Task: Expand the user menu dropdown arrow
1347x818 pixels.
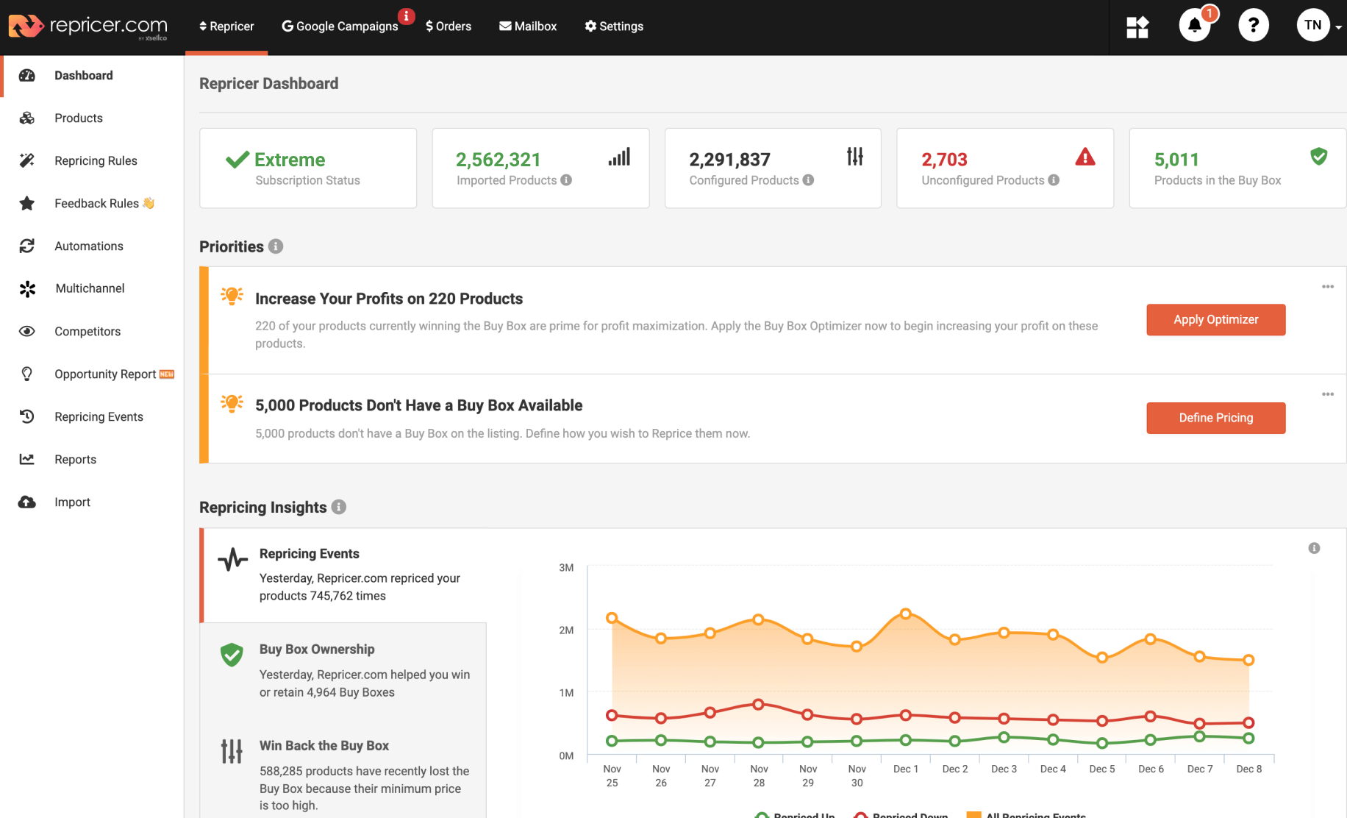Action: [x=1338, y=27]
